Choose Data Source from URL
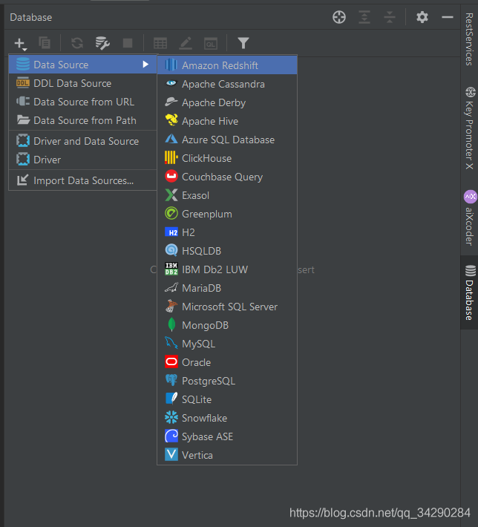The image size is (478, 527). pyautogui.click(x=82, y=102)
